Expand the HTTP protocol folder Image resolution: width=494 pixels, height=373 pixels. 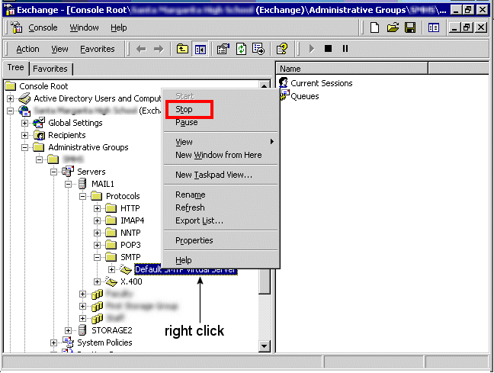pos(98,209)
